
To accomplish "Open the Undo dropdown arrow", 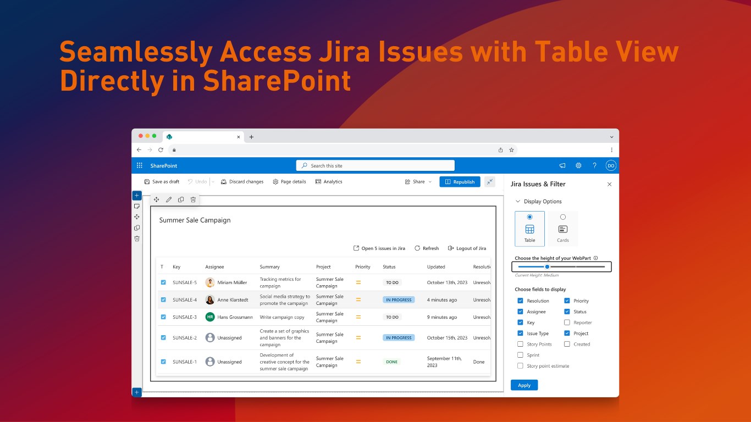I will tap(213, 182).
